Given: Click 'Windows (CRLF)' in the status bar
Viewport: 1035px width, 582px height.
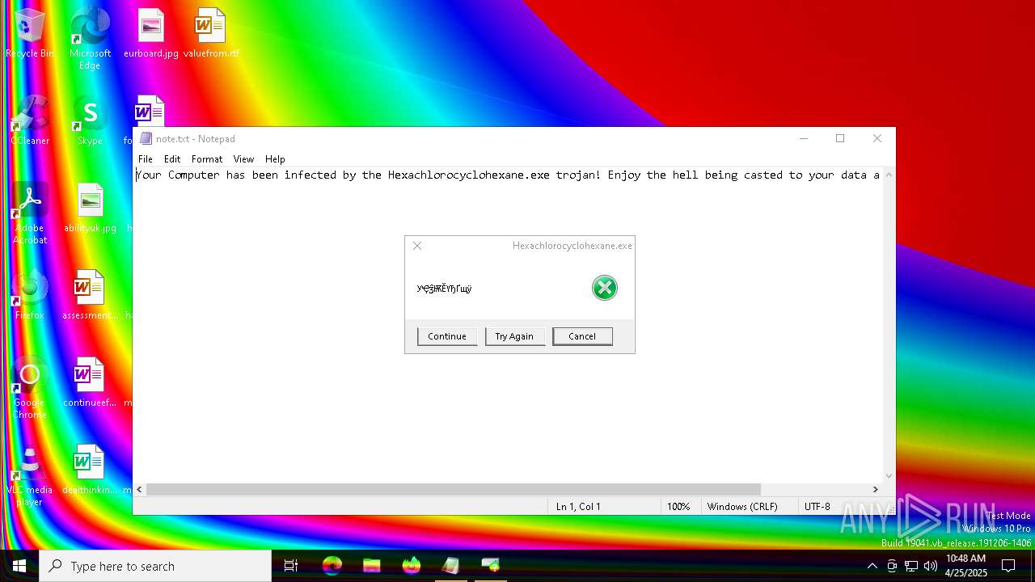Looking at the screenshot, I should coord(742,506).
